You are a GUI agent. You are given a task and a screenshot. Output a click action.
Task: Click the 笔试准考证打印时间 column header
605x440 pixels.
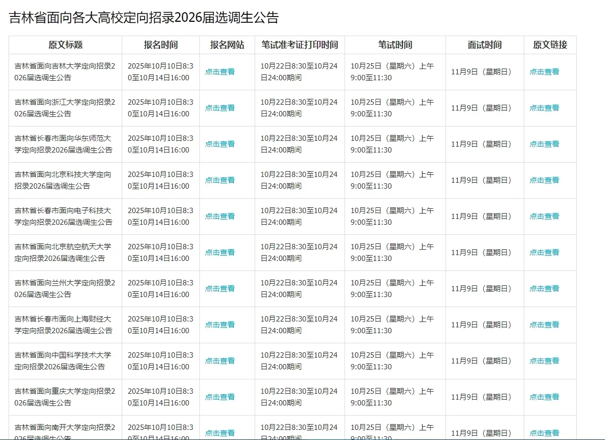(x=299, y=45)
